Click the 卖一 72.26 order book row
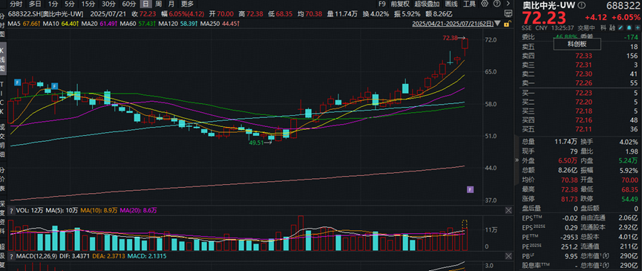This screenshot has height=271, width=642. click(580, 84)
